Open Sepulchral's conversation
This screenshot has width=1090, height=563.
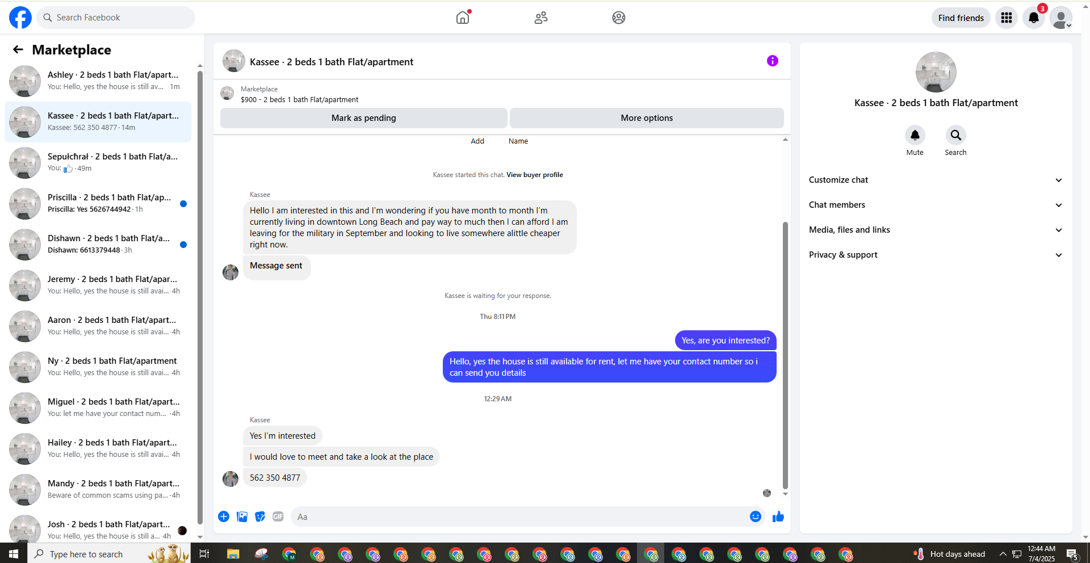click(x=98, y=162)
